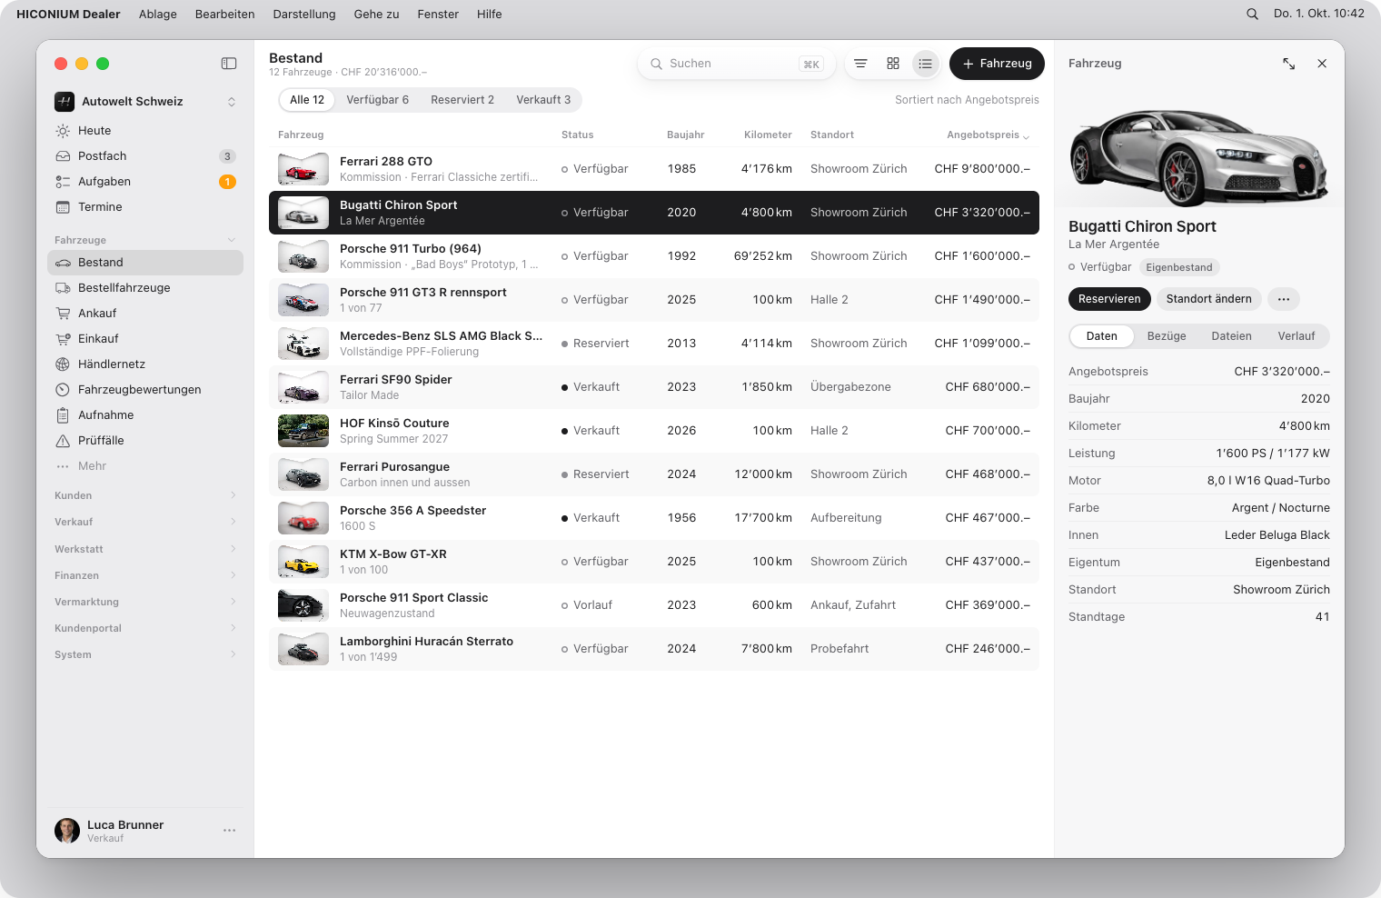Open Termine calendar

click(x=145, y=207)
